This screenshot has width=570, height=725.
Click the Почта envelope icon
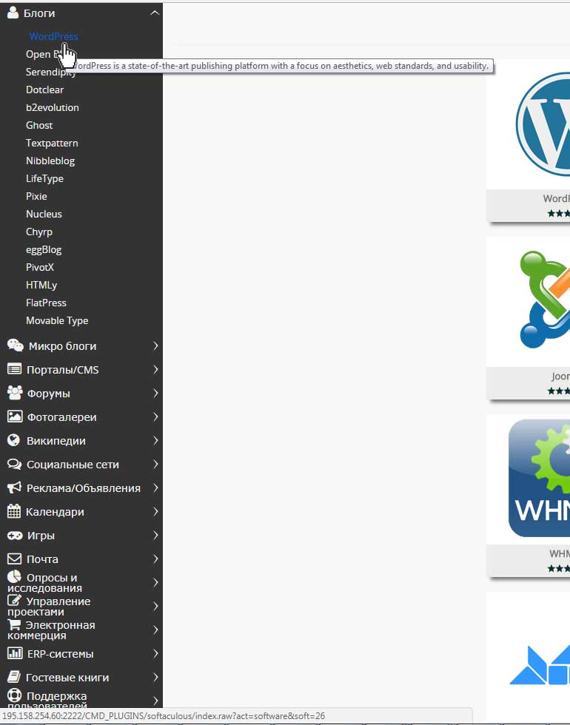(x=14, y=559)
